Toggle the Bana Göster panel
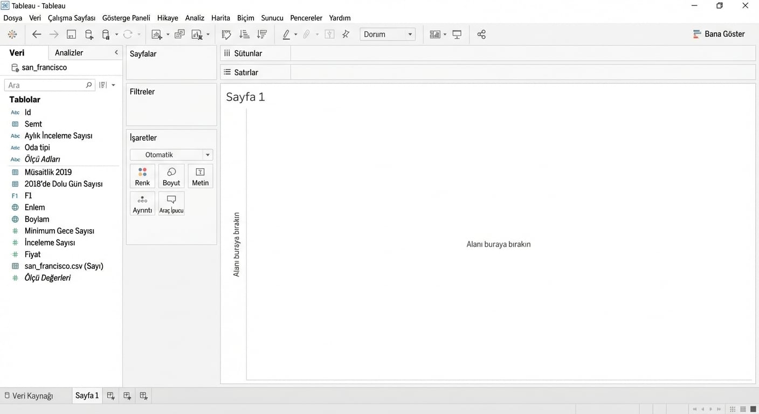Screen dimensions: 759x414 pos(719,34)
